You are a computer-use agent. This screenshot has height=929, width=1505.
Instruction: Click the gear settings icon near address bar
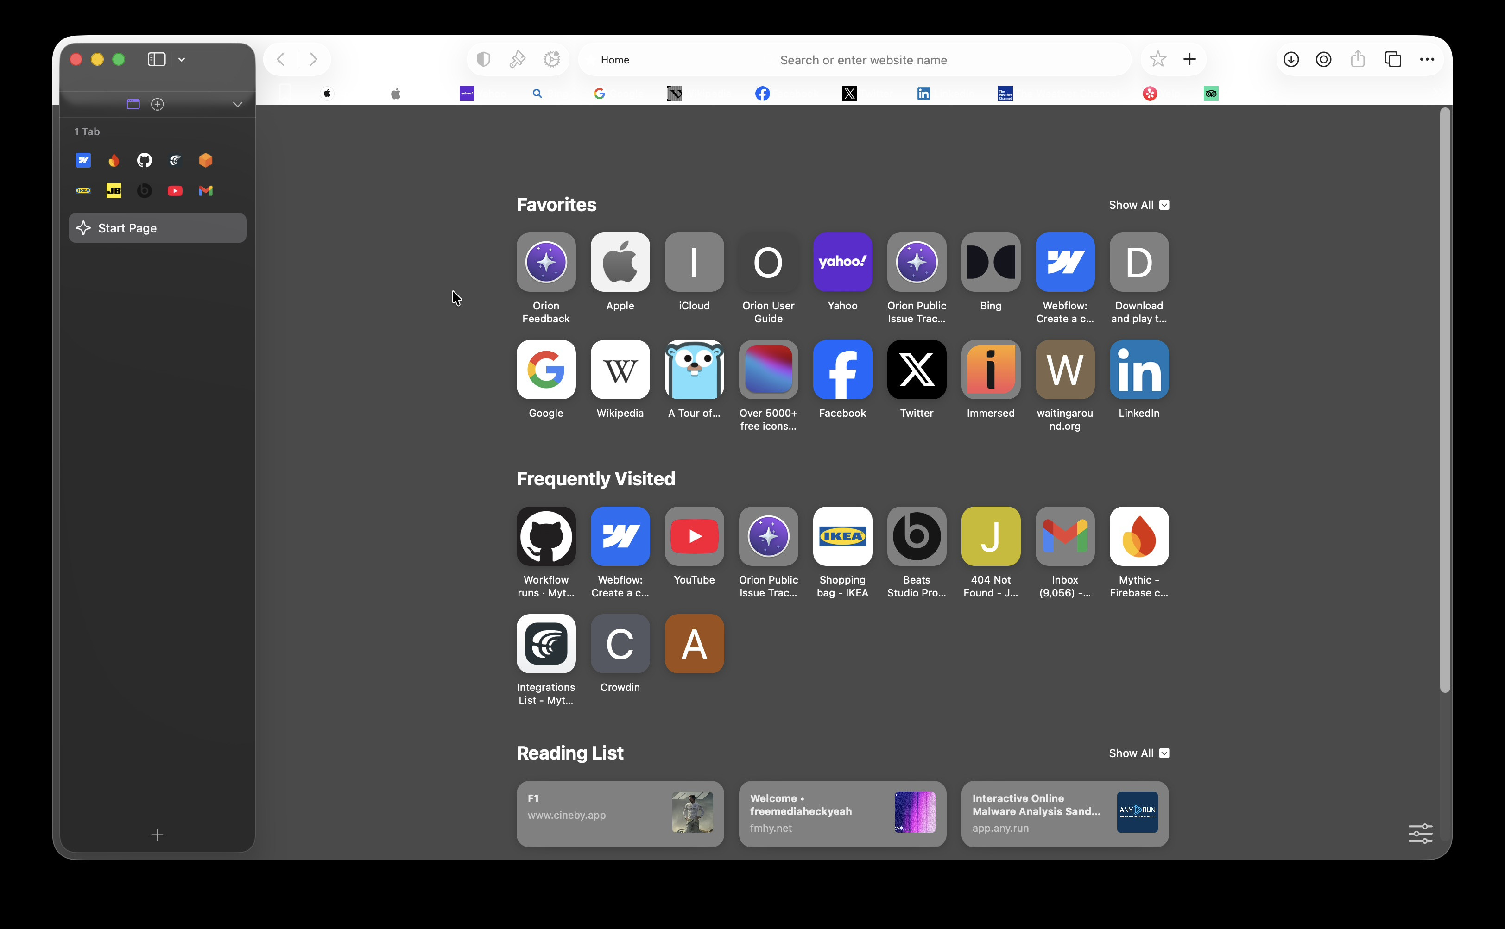coord(552,60)
